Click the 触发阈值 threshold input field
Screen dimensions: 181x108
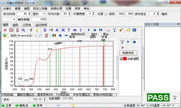pos(39,19)
